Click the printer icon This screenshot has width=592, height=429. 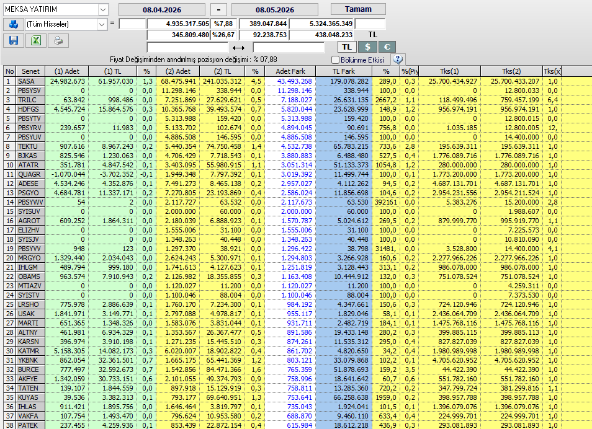click(58, 40)
